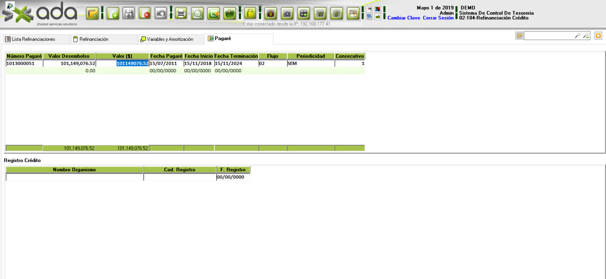Click the yellow padlock toolbar icon
The image size is (606, 279).
click(250, 14)
